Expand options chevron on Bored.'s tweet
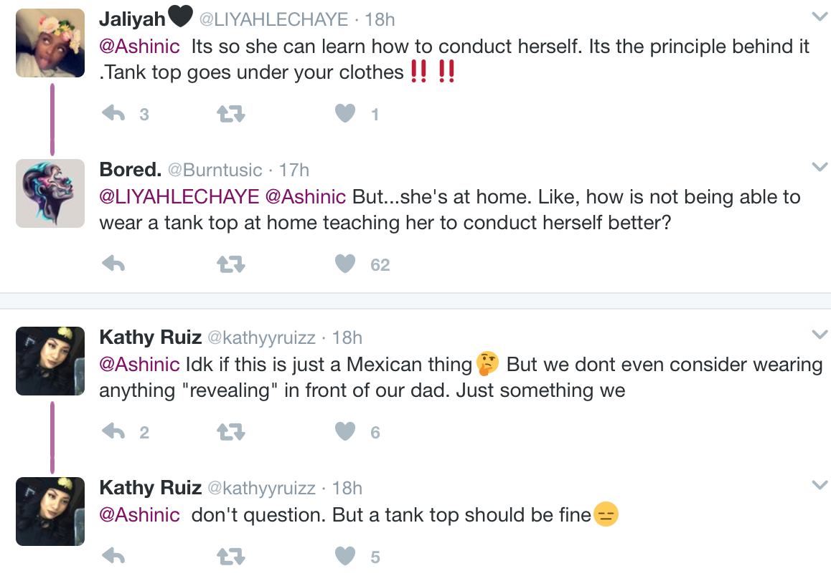The image size is (831, 576). pyautogui.click(x=819, y=167)
